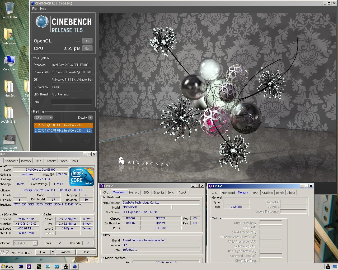Screen dimensions: 338x270
Task: Click the Gigabyte Technology Co. Ltd. manufacturer field
Action: tap(161, 202)
